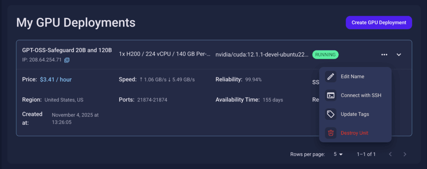427x169 pixels.
Task: Click the pencil Edit Name icon
Action: click(331, 77)
